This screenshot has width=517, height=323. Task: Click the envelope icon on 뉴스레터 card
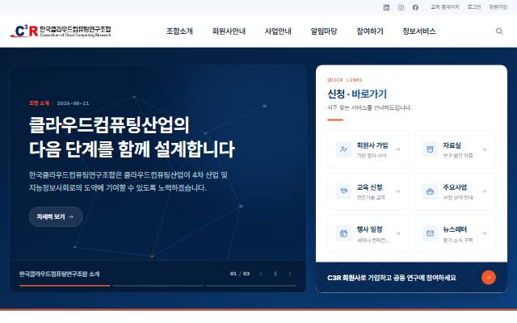point(430,233)
